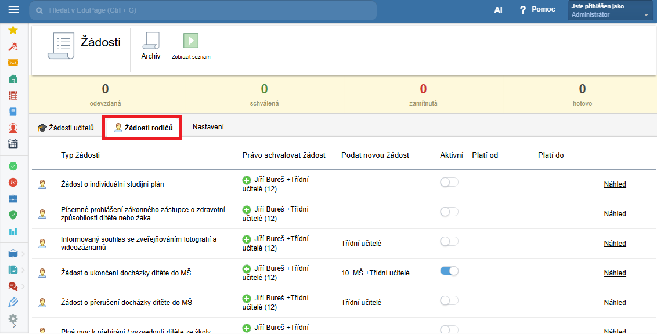Open the hamburger menu in top bar
The image size is (657, 334).
[x=13, y=10]
